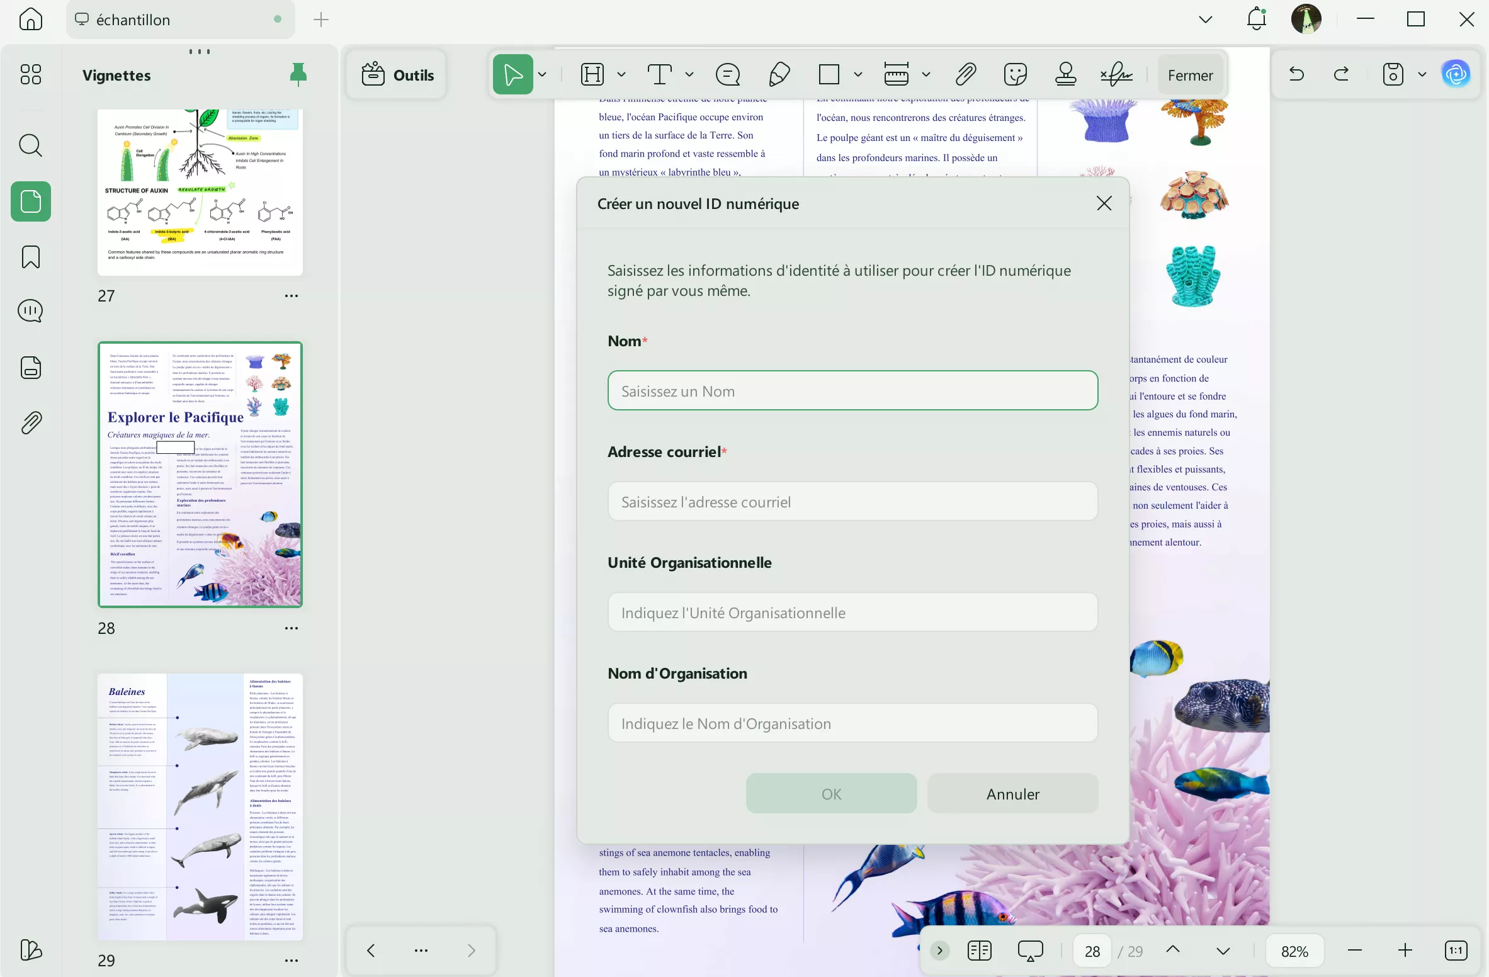
Task: Select the pencil drawing tool
Action: click(x=779, y=75)
